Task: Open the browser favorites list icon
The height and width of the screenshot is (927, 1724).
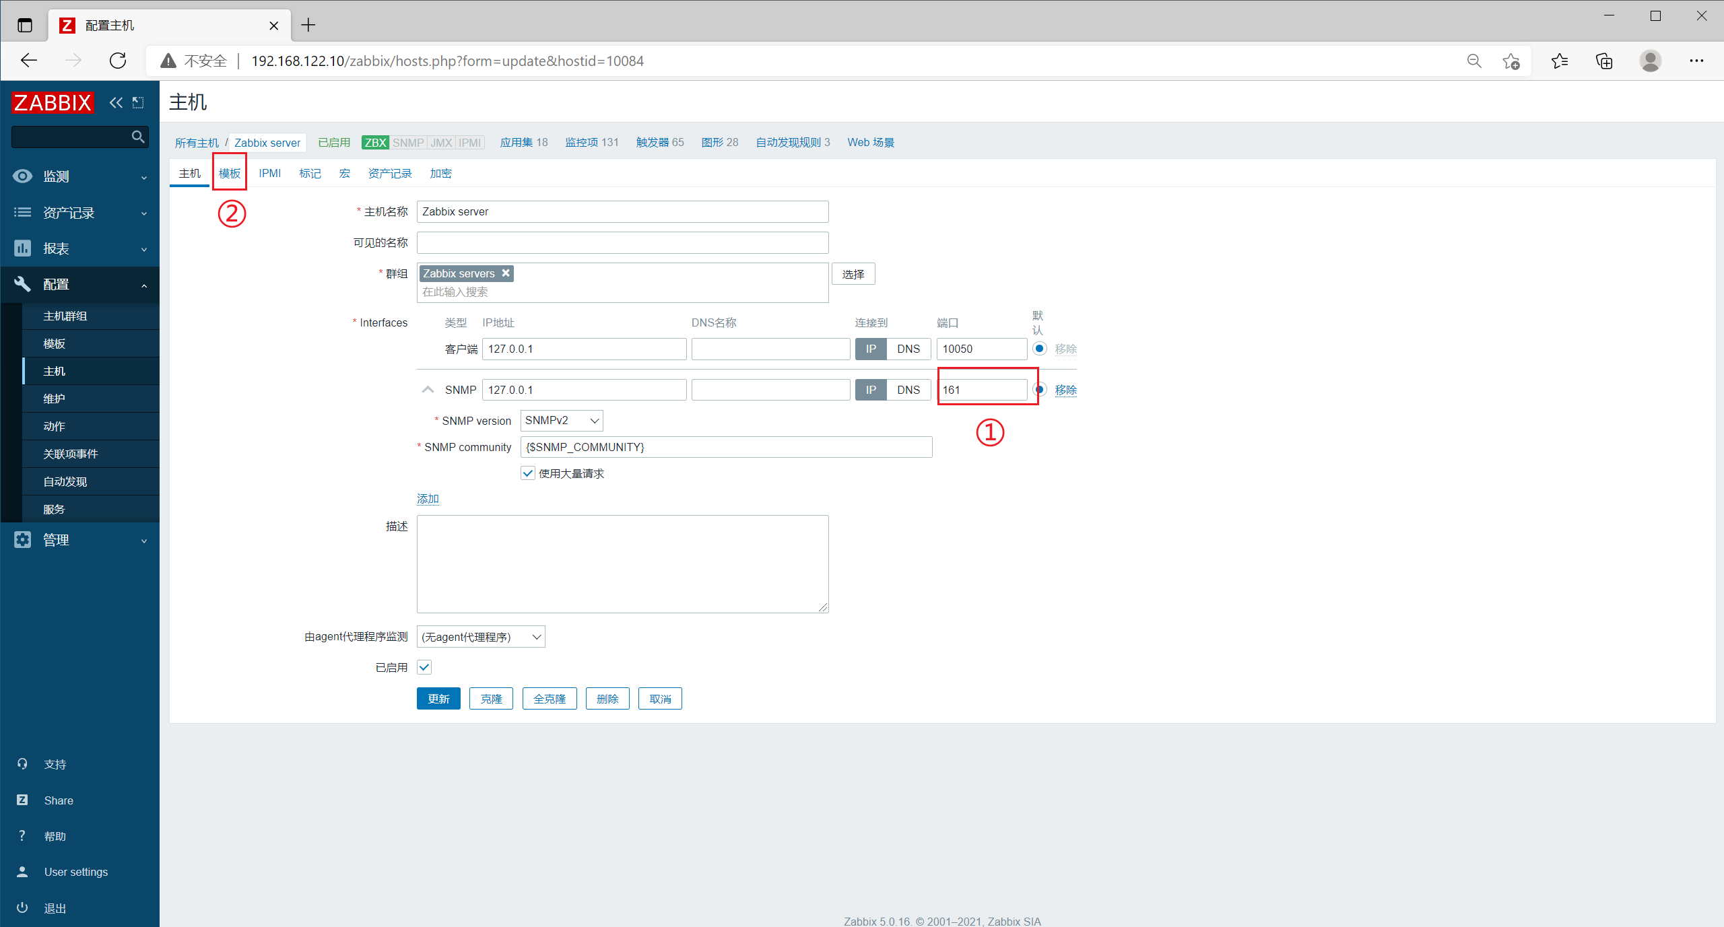Action: [x=1560, y=61]
